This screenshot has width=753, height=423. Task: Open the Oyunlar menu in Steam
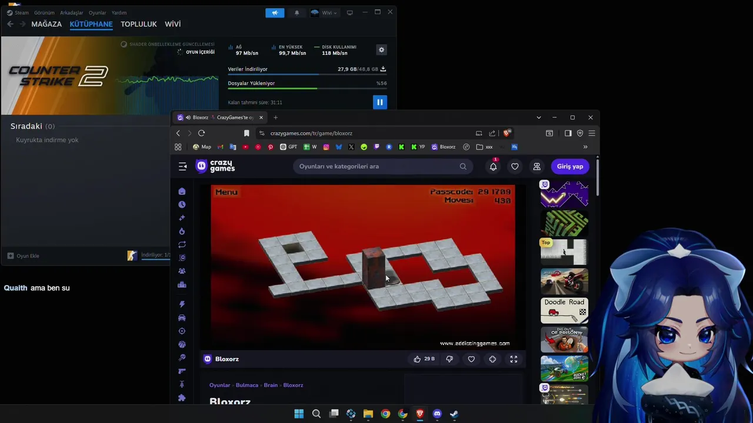[97, 12]
